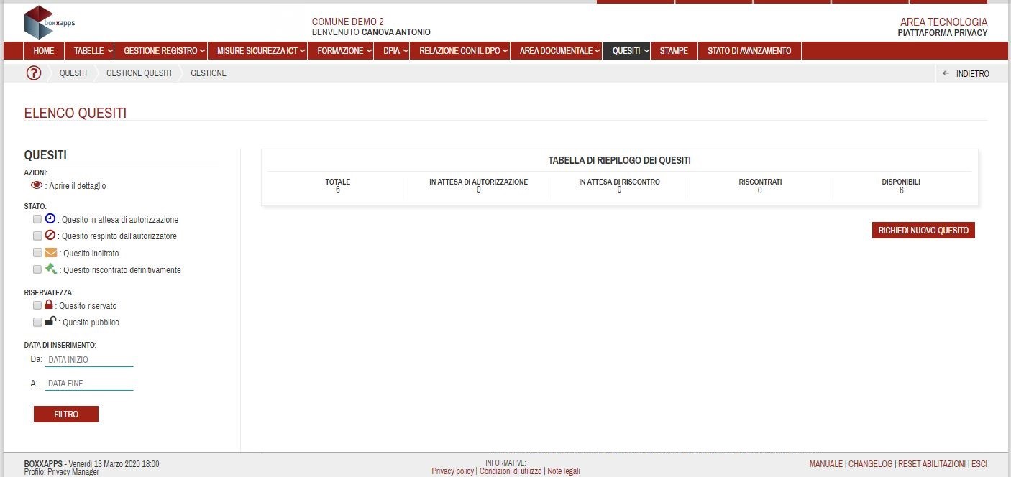
Task: Open the STAMPE menu item
Action: click(674, 51)
